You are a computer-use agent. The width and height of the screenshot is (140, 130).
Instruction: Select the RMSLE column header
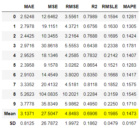[x=110, y=7]
